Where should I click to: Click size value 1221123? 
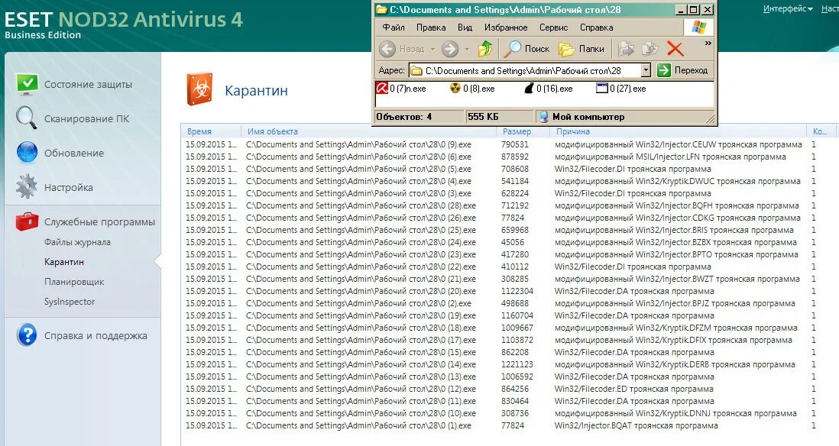(517, 364)
